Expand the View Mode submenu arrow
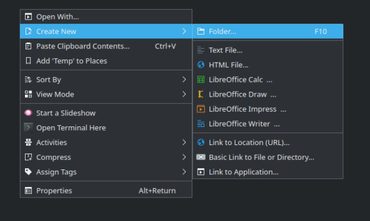Image resolution: width=370 pixels, height=221 pixels. pos(184,94)
